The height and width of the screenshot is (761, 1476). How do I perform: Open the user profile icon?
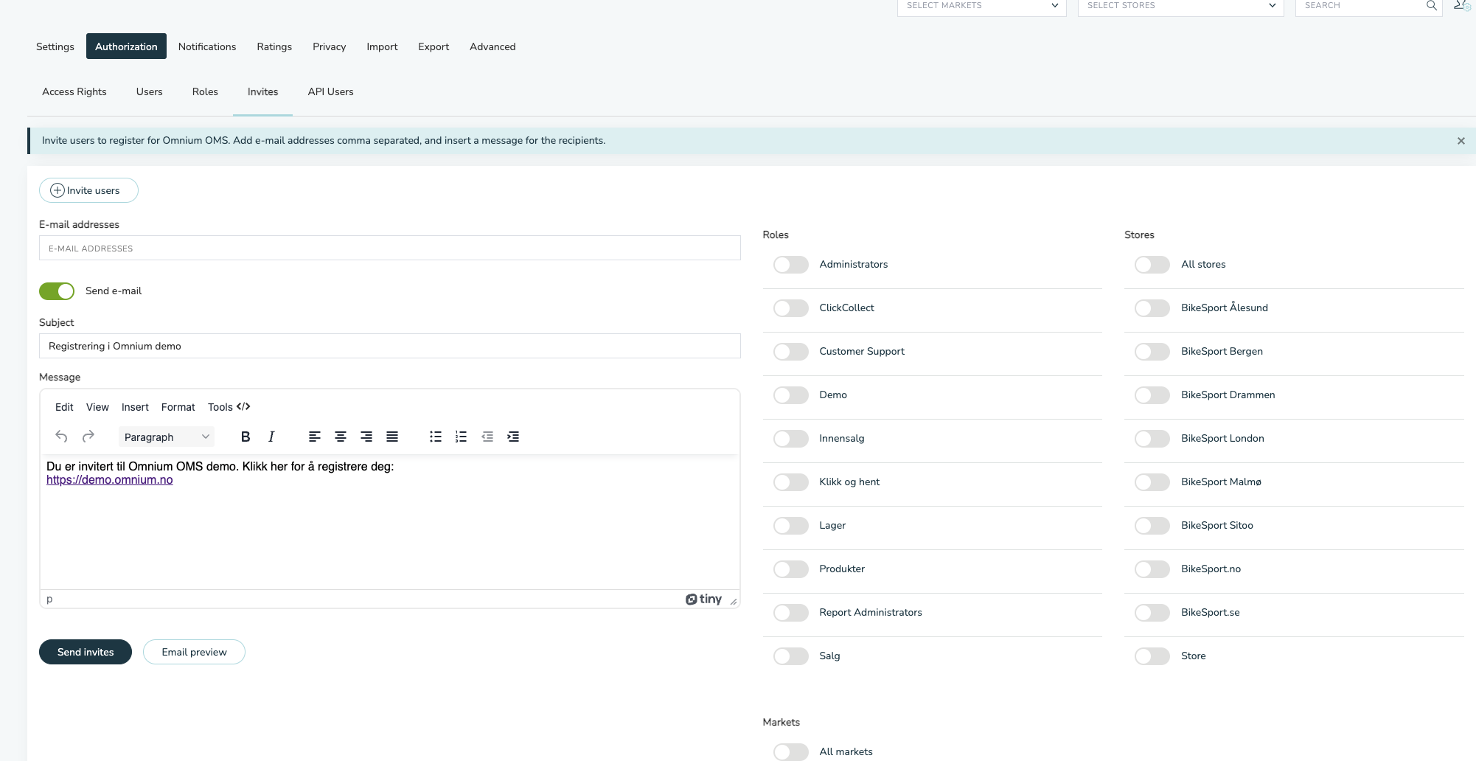pyautogui.click(x=1461, y=5)
